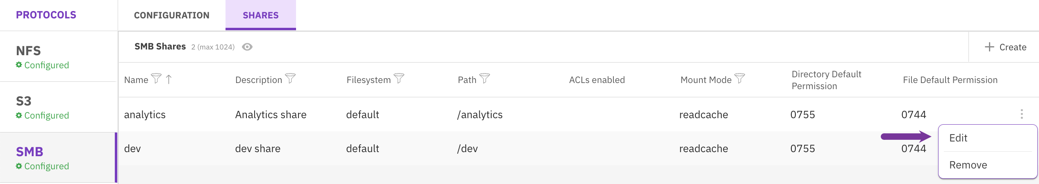
Task: Click the analytics share name
Action: [x=145, y=115]
